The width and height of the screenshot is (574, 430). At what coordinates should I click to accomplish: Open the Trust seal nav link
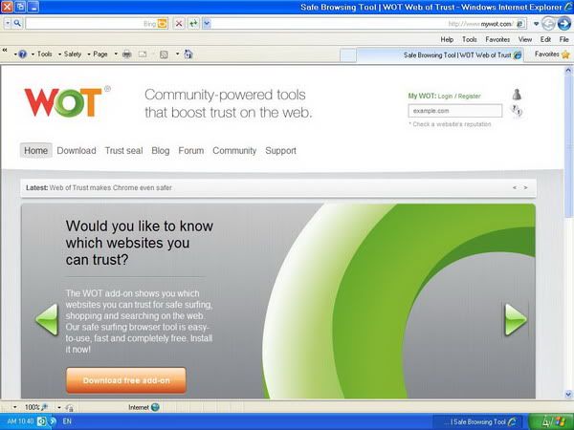[123, 151]
